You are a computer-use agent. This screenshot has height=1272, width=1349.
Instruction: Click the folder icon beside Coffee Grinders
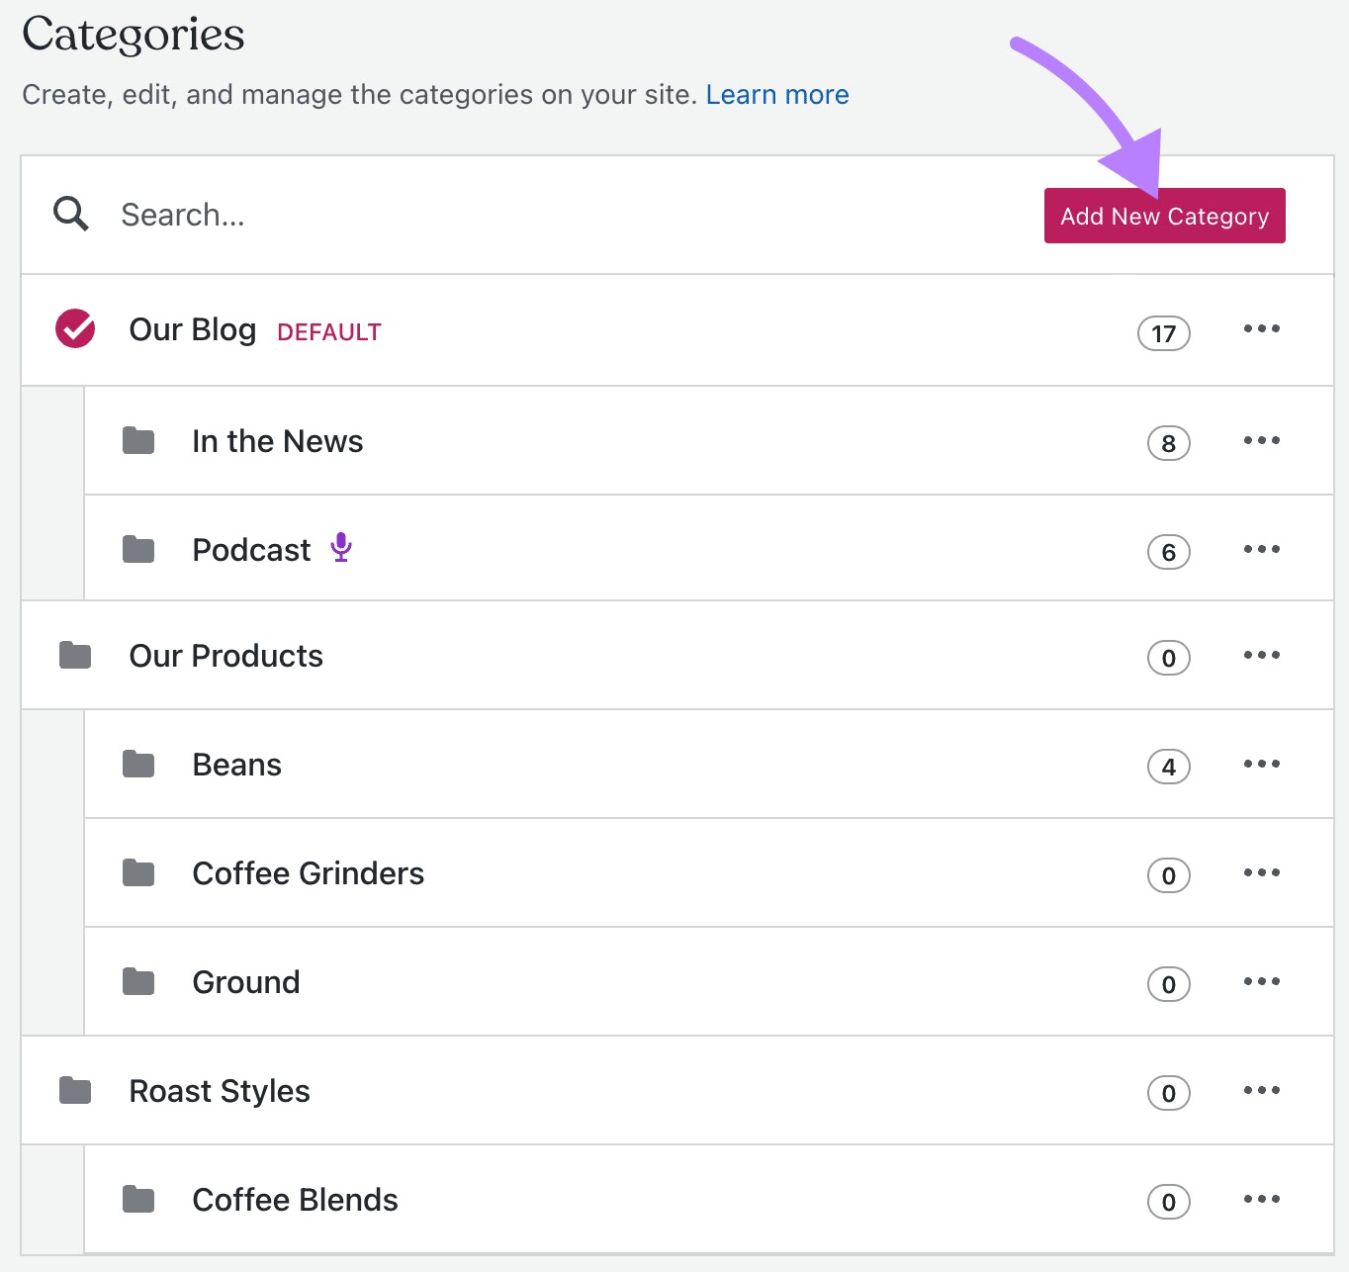pos(138,872)
